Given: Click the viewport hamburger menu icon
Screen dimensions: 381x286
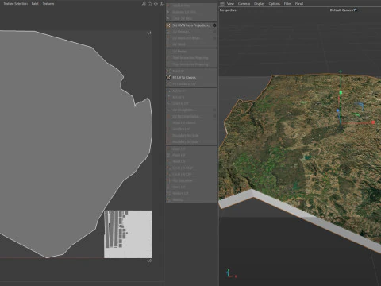Looking at the screenshot, I should coord(222,4).
